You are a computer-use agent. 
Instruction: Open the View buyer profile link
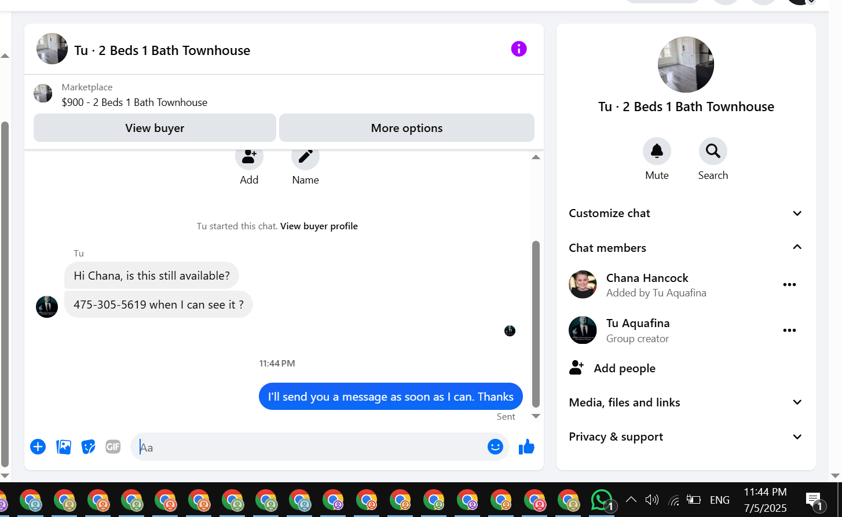pos(319,226)
